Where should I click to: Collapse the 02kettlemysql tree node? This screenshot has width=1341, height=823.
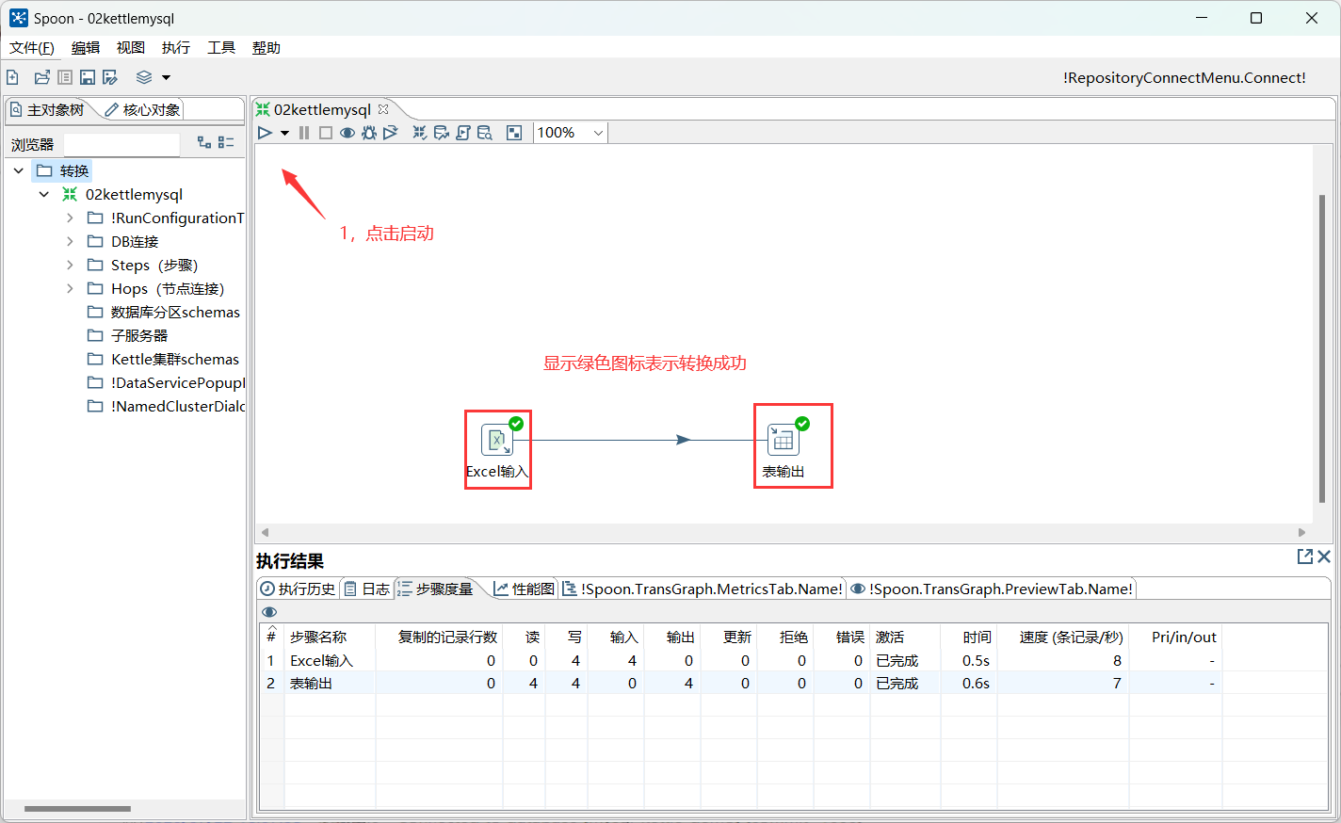click(x=43, y=194)
